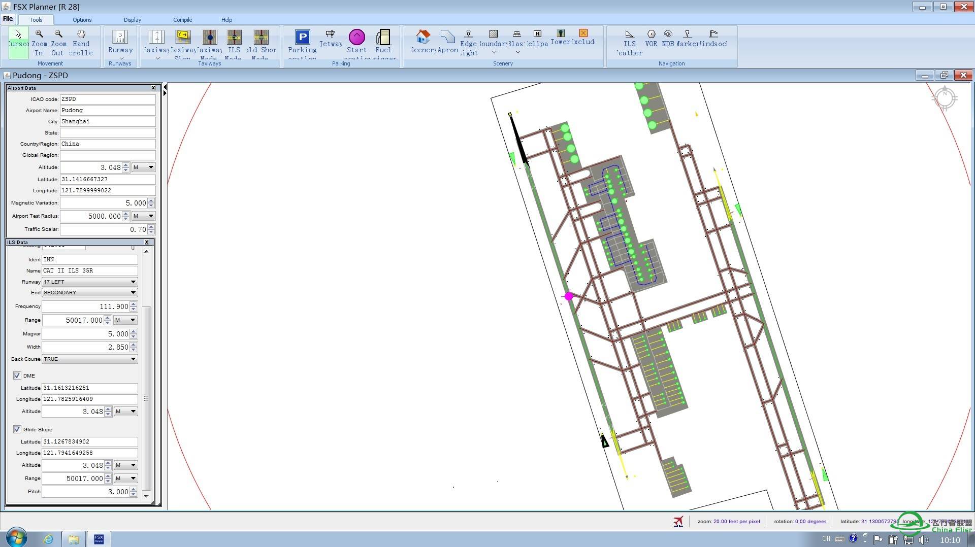Click the compass icon on map
Screen dimensions: 975x547
pyautogui.click(x=945, y=98)
